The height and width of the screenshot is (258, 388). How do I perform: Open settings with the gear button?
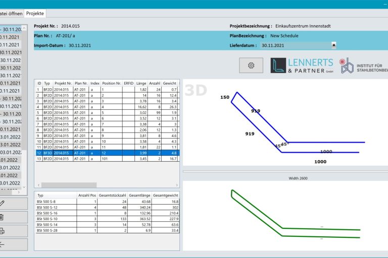click(x=251, y=66)
